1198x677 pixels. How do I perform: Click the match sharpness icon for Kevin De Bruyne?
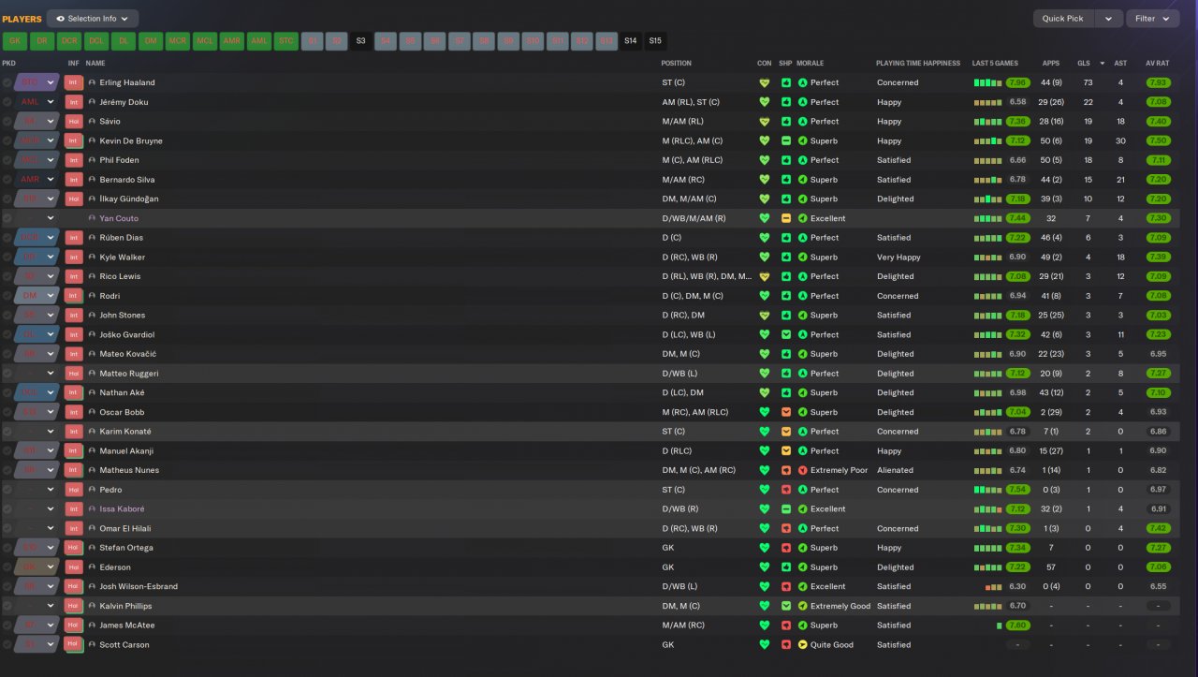point(786,140)
